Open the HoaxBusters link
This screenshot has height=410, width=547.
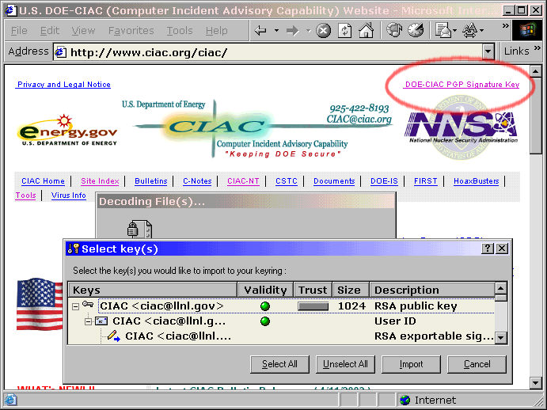pyautogui.click(x=477, y=181)
